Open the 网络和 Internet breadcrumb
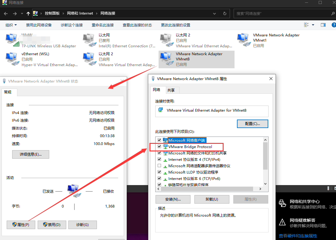This screenshot has height=240, width=336. (x=80, y=13)
